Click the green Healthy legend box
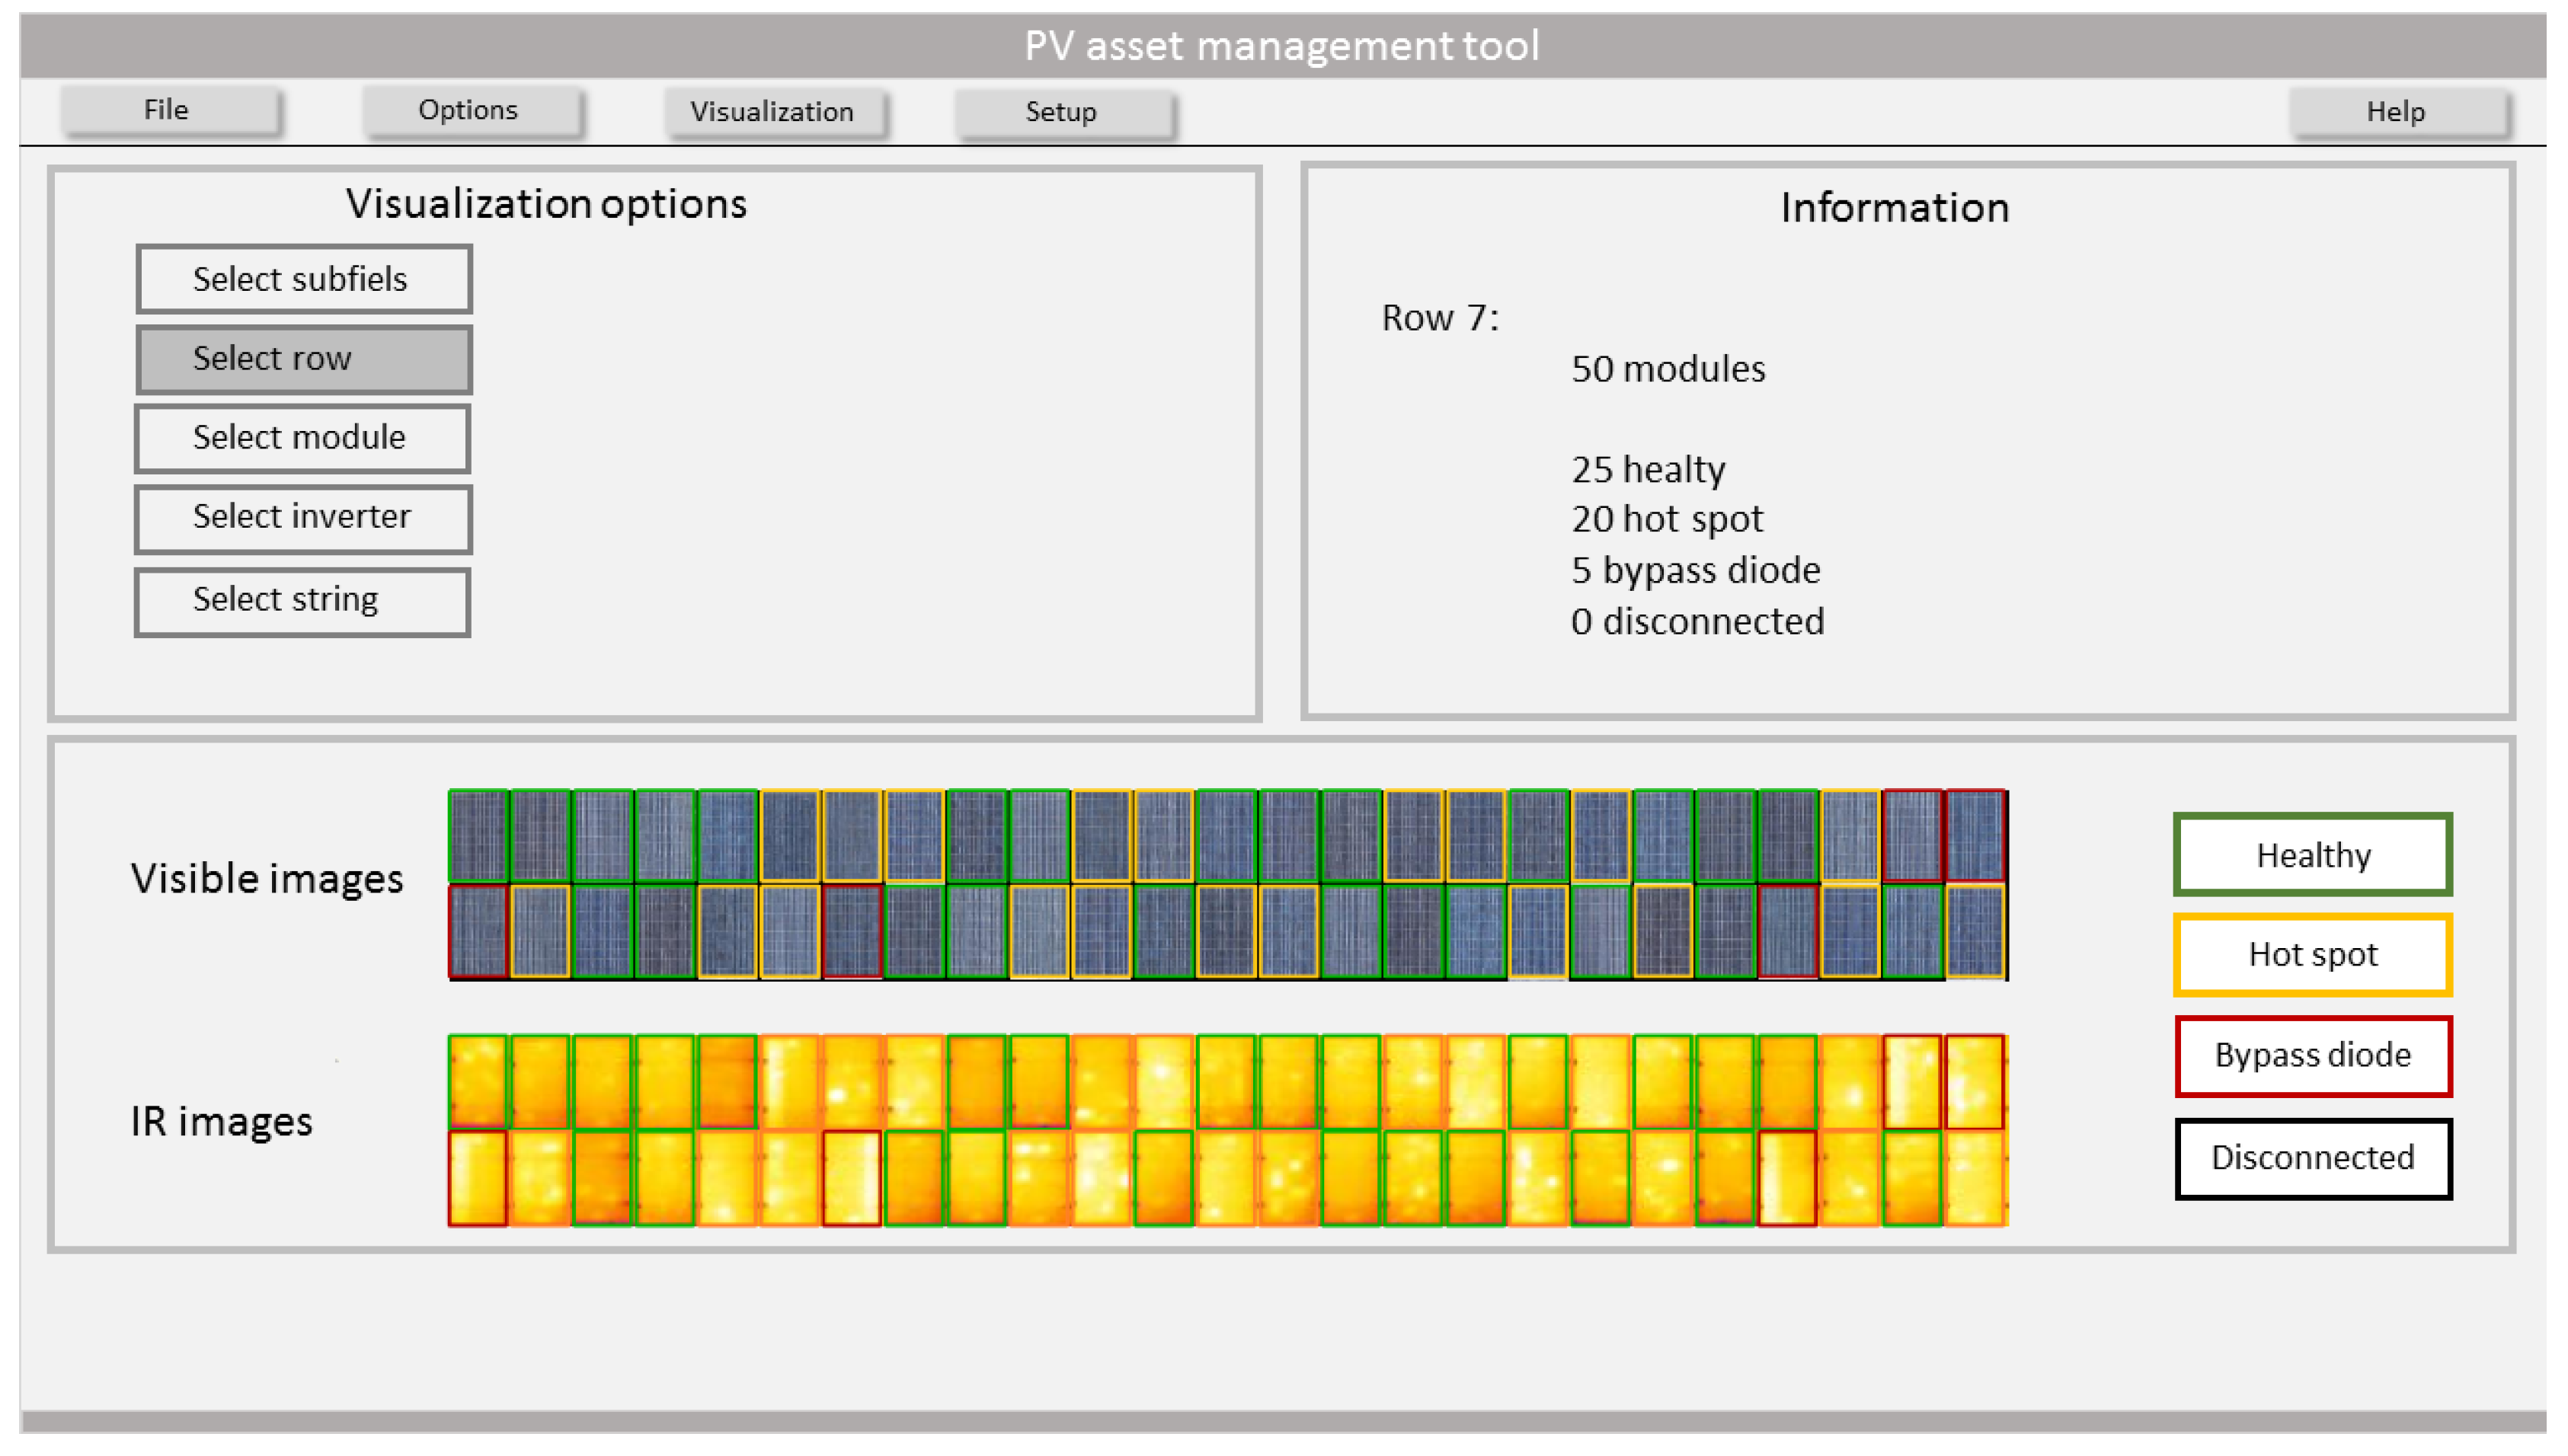 (2312, 855)
